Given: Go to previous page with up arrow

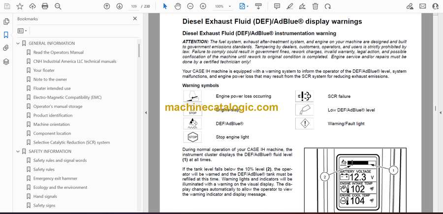Looking at the screenshot, I should pyautogui.click(x=107, y=6).
